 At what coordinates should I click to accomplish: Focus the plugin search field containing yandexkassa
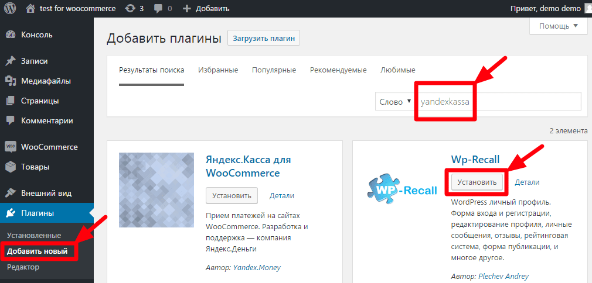tap(499, 102)
